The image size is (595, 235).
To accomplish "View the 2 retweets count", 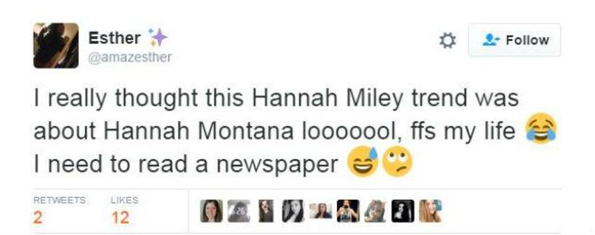I will pyautogui.click(x=38, y=217).
